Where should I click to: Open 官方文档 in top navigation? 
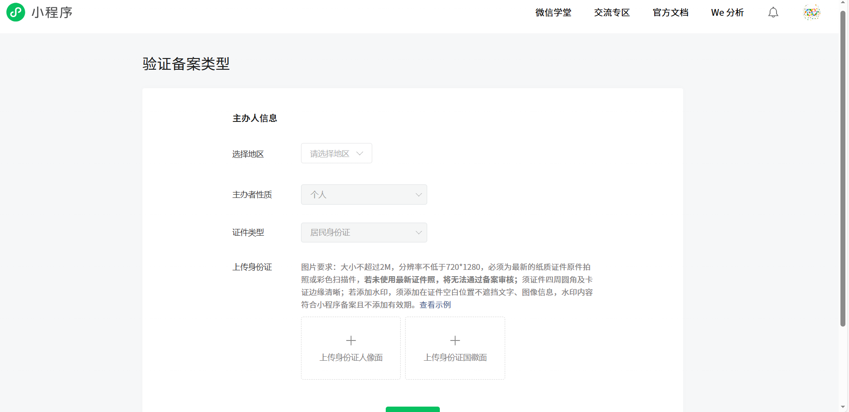pos(670,13)
